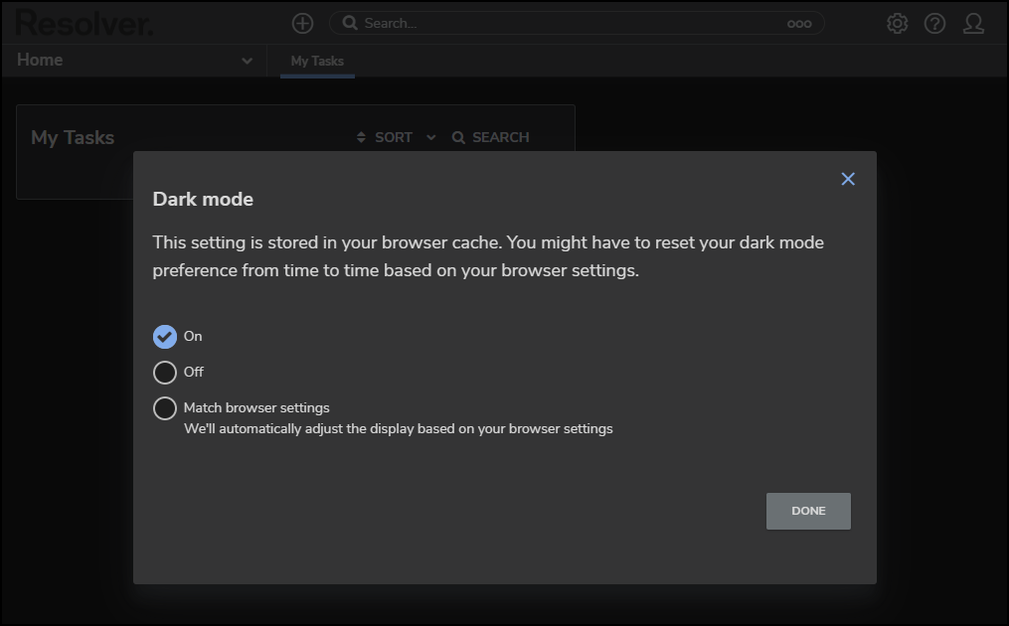This screenshot has width=1009, height=626.
Task: Click the SEARCH text in My Tasks panel
Action: point(500,137)
